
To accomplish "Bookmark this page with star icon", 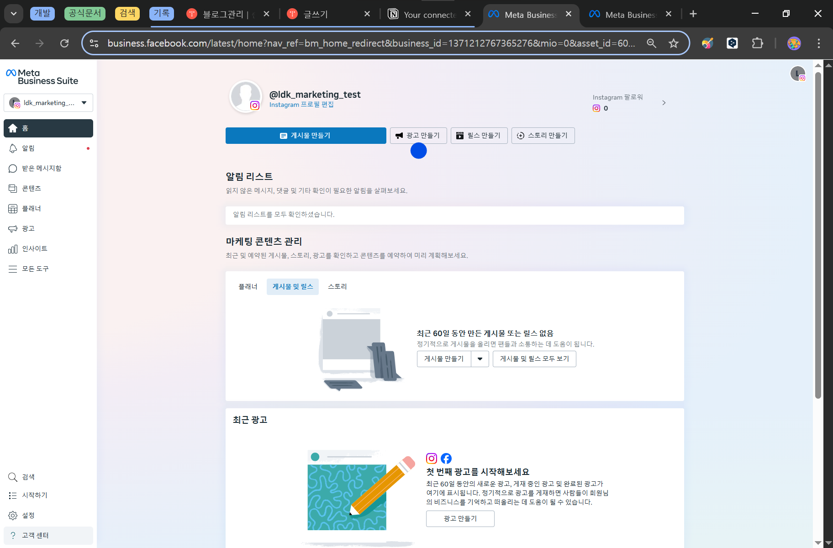I will coord(674,43).
